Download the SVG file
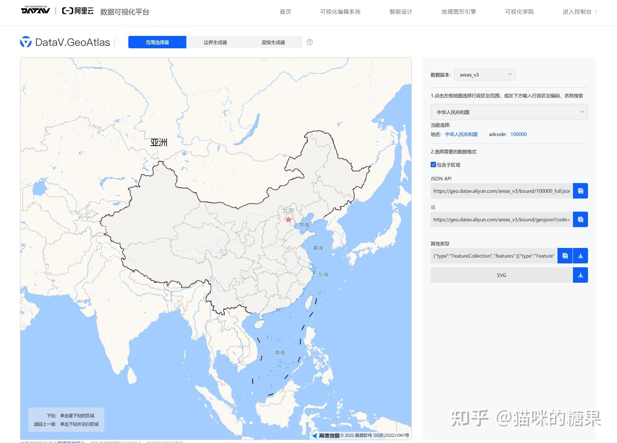Screen dimensions: 617x443 click(x=580, y=275)
